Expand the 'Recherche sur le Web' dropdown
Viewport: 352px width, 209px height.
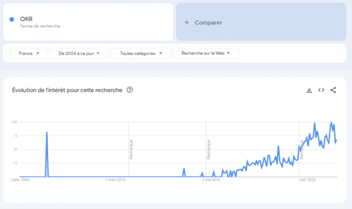coord(205,54)
